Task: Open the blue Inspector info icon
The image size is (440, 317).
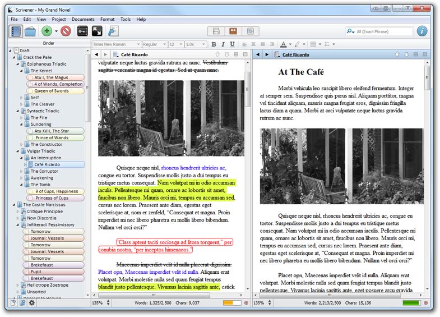Action: 422,31
